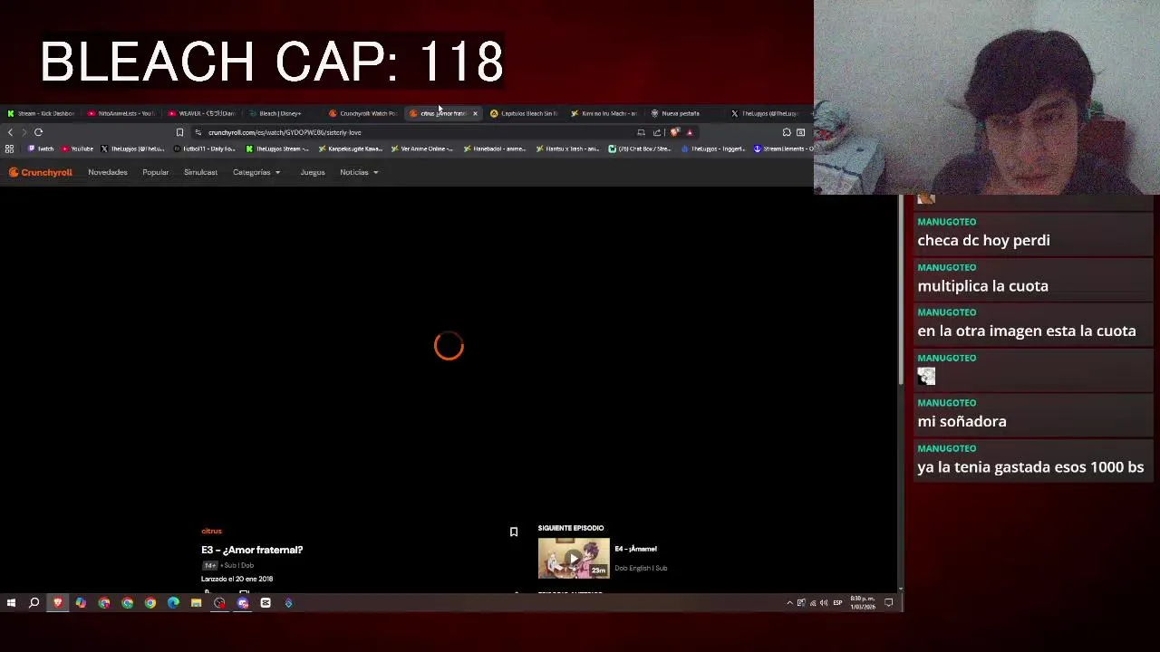1160x652 pixels.
Task: Switch to the Capítulos Bleach Sin Relleno tab
Action: click(524, 113)
